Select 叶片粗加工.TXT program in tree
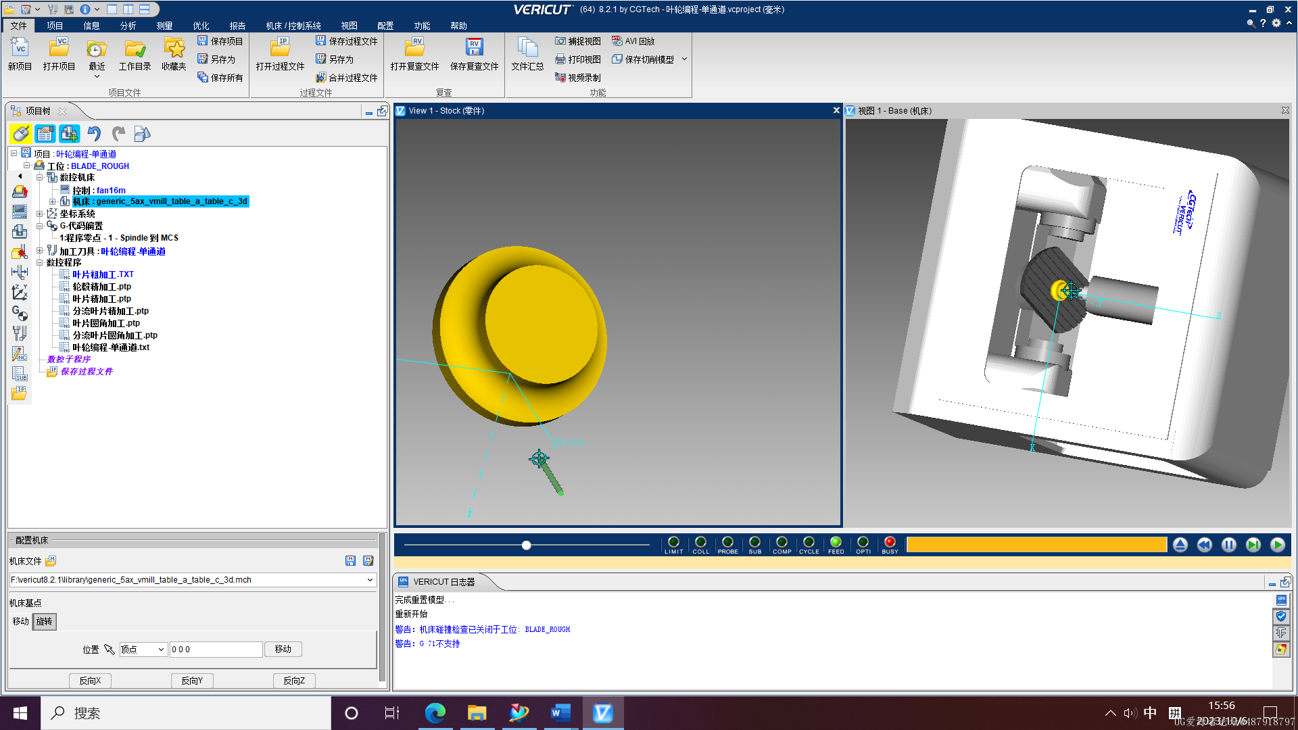The width and height of the screenshot is (1298, 730). point(103,274)
